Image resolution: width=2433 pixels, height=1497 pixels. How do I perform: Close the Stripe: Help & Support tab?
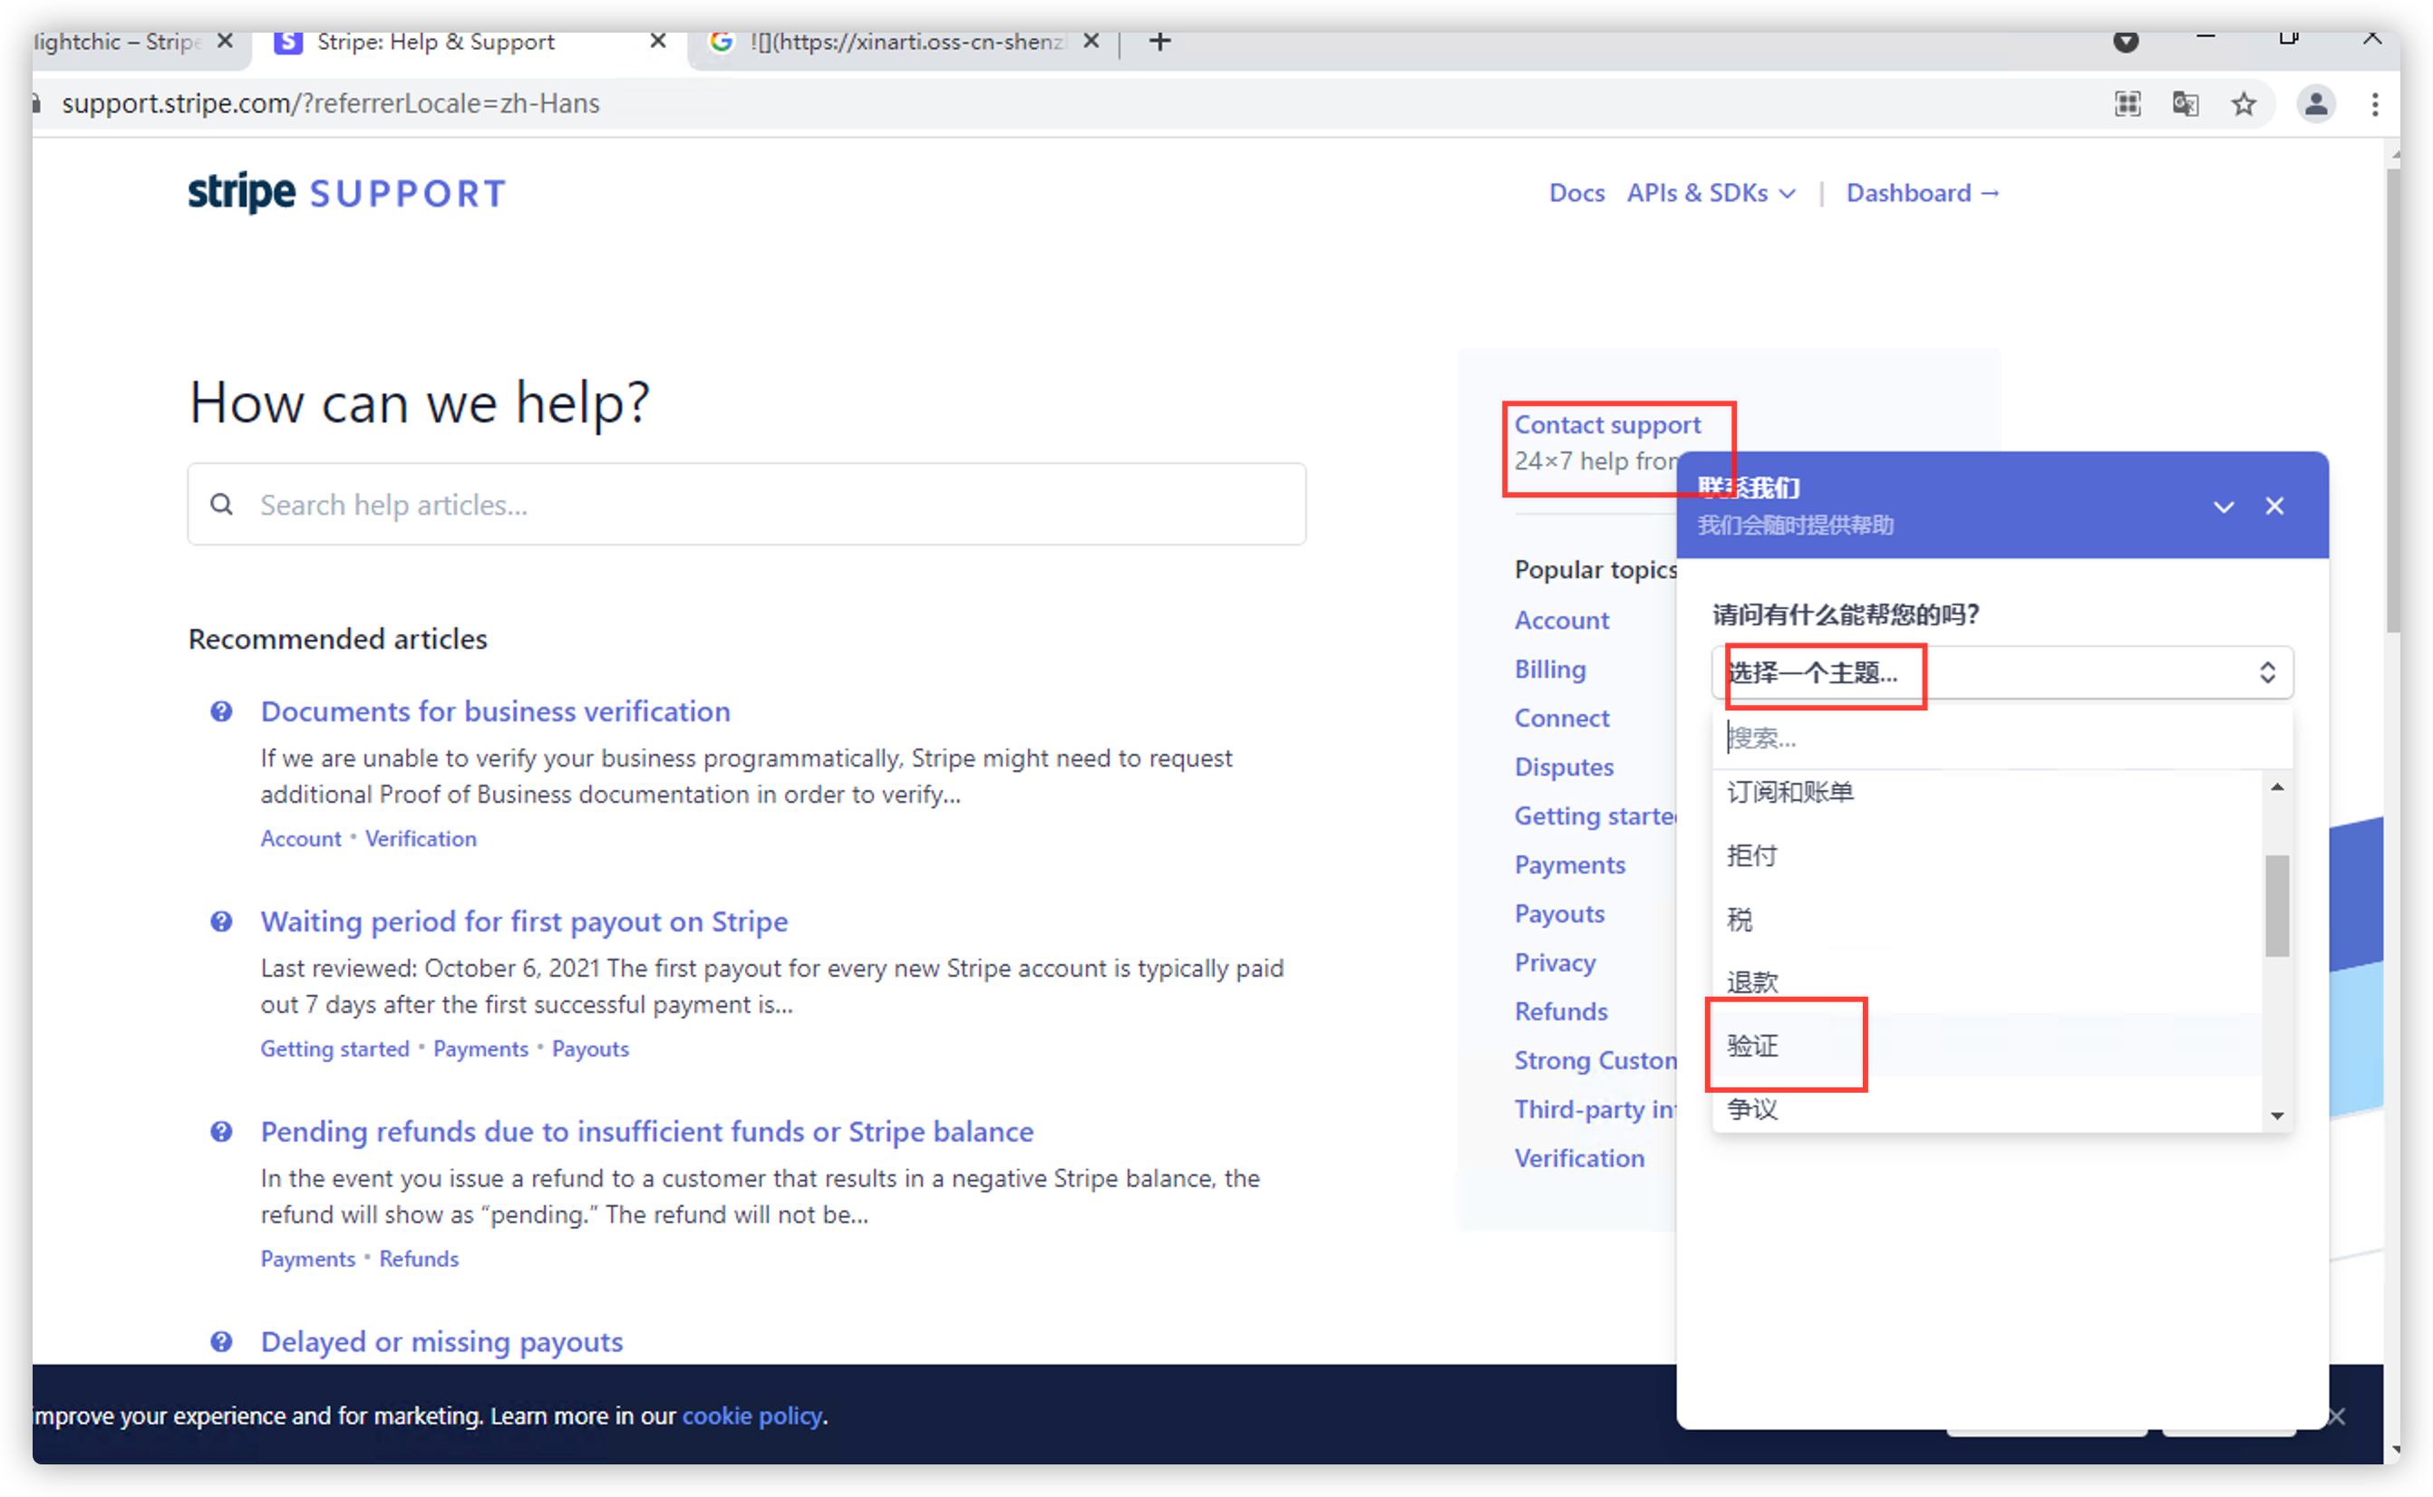tap(657, 42)
